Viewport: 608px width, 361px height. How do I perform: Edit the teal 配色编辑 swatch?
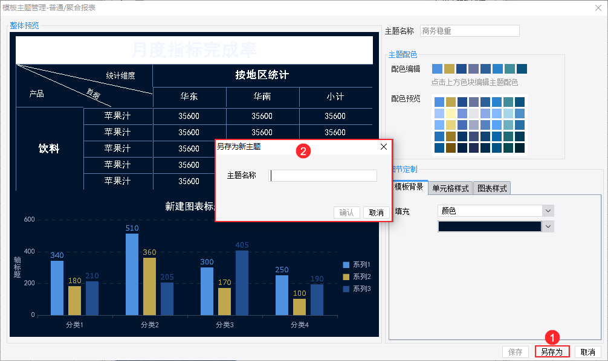pos(509,69)
